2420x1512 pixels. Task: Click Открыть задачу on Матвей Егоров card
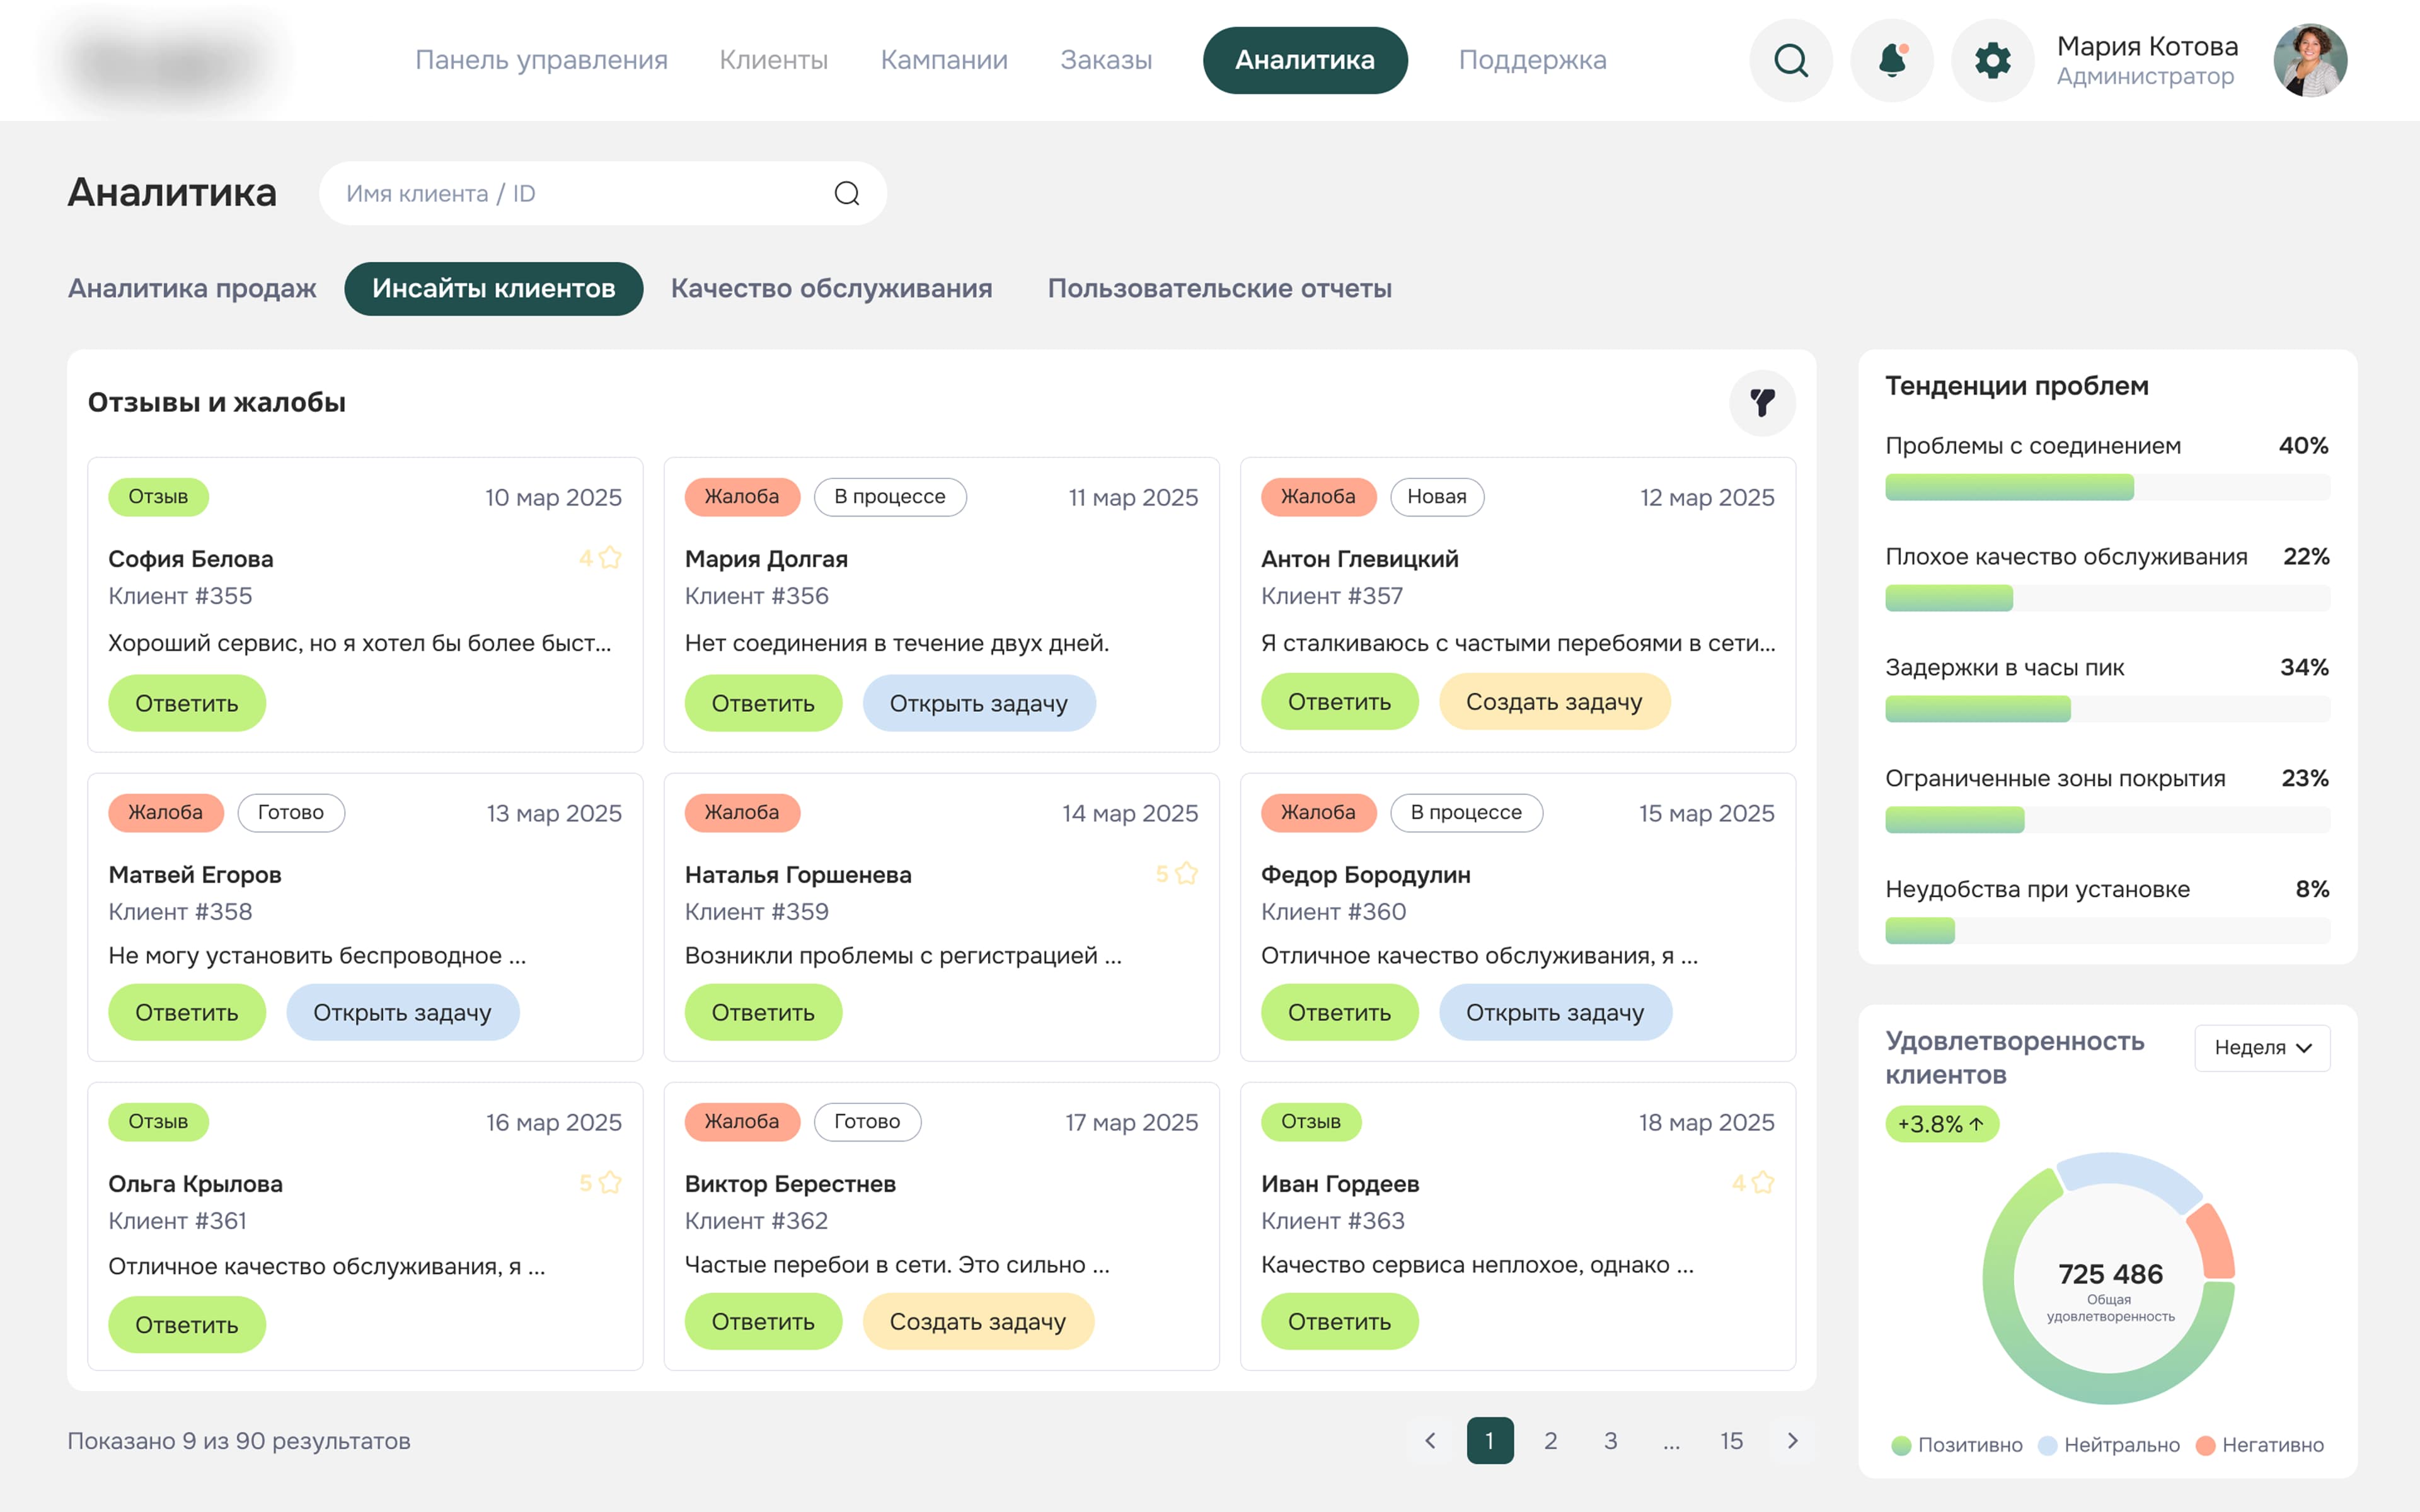tap(402, 1012)
